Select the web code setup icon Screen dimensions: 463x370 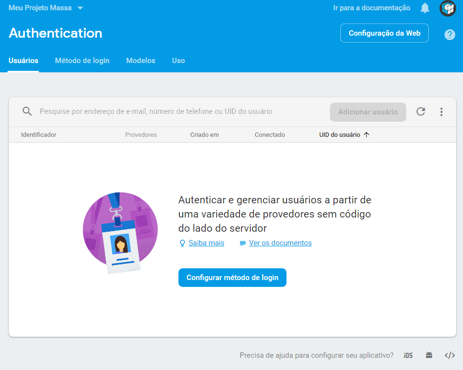pyautogui.click(x=449, y=355)
